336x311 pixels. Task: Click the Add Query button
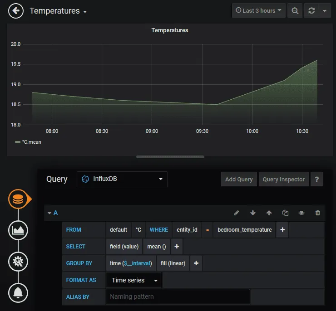click(x=239, y=179)
